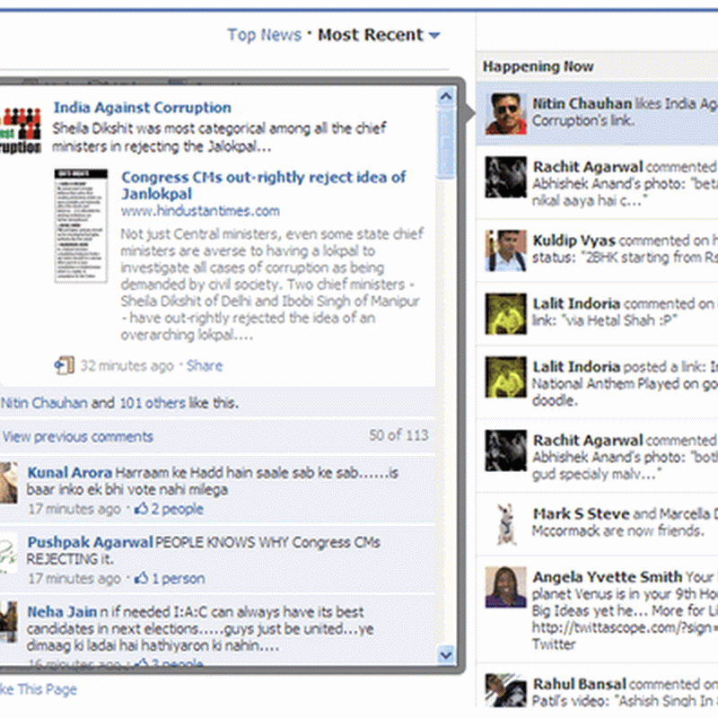
Task: Click Lalit Indoria avatar beside Hetal Shah comment
Action: point(506,314)
